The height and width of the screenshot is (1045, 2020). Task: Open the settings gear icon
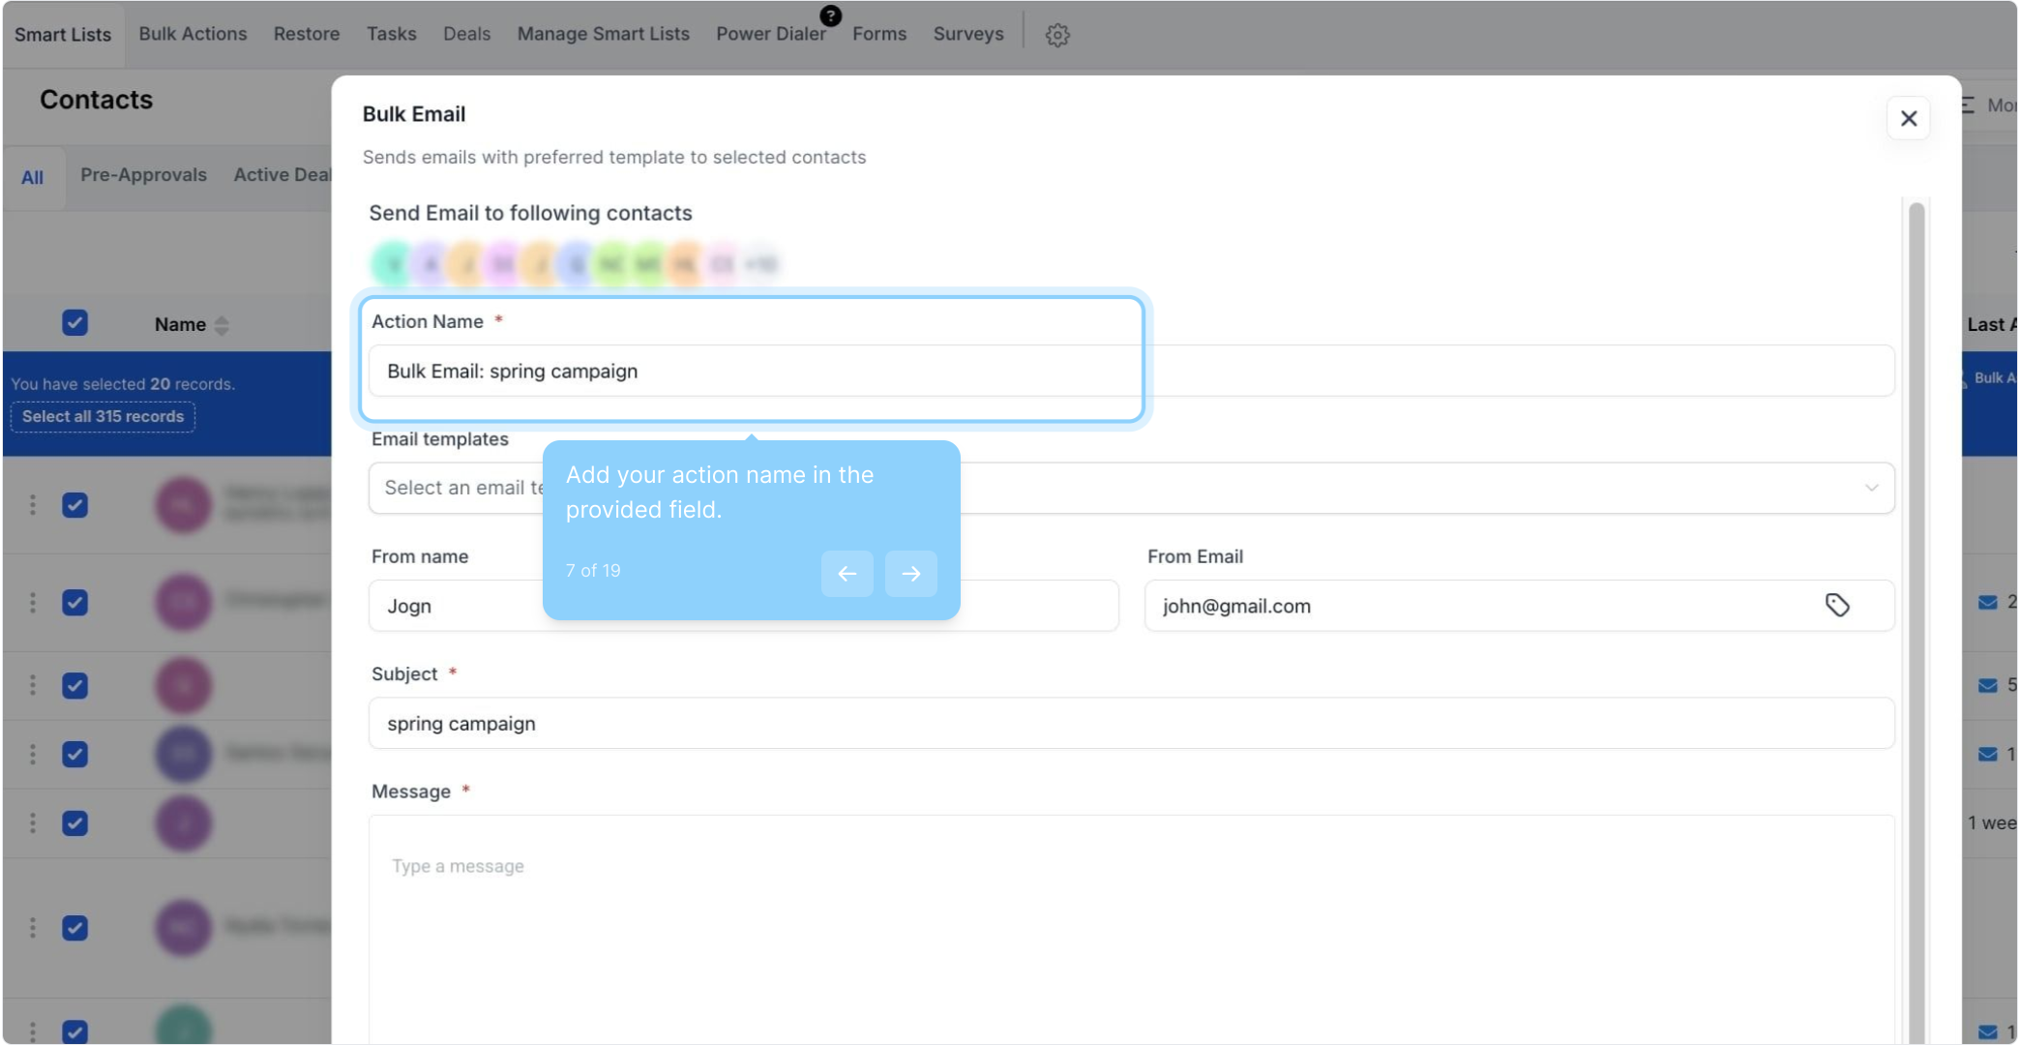pyautogui.click(x=1057, y=35)
